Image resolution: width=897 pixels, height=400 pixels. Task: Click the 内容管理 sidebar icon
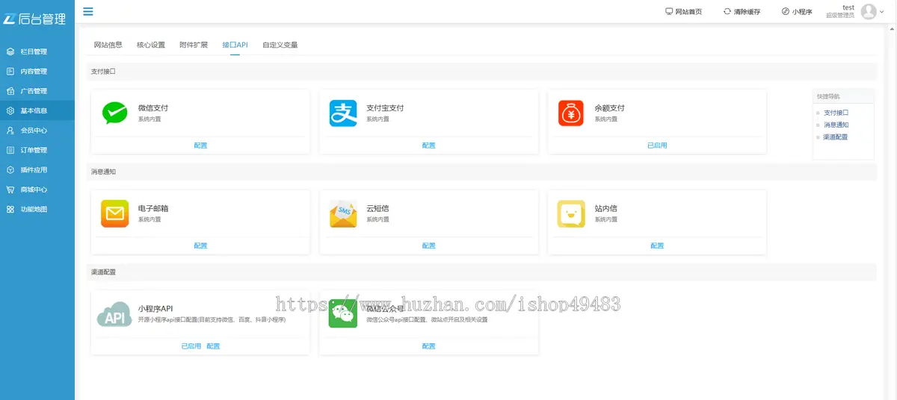[x=10, y=72]
